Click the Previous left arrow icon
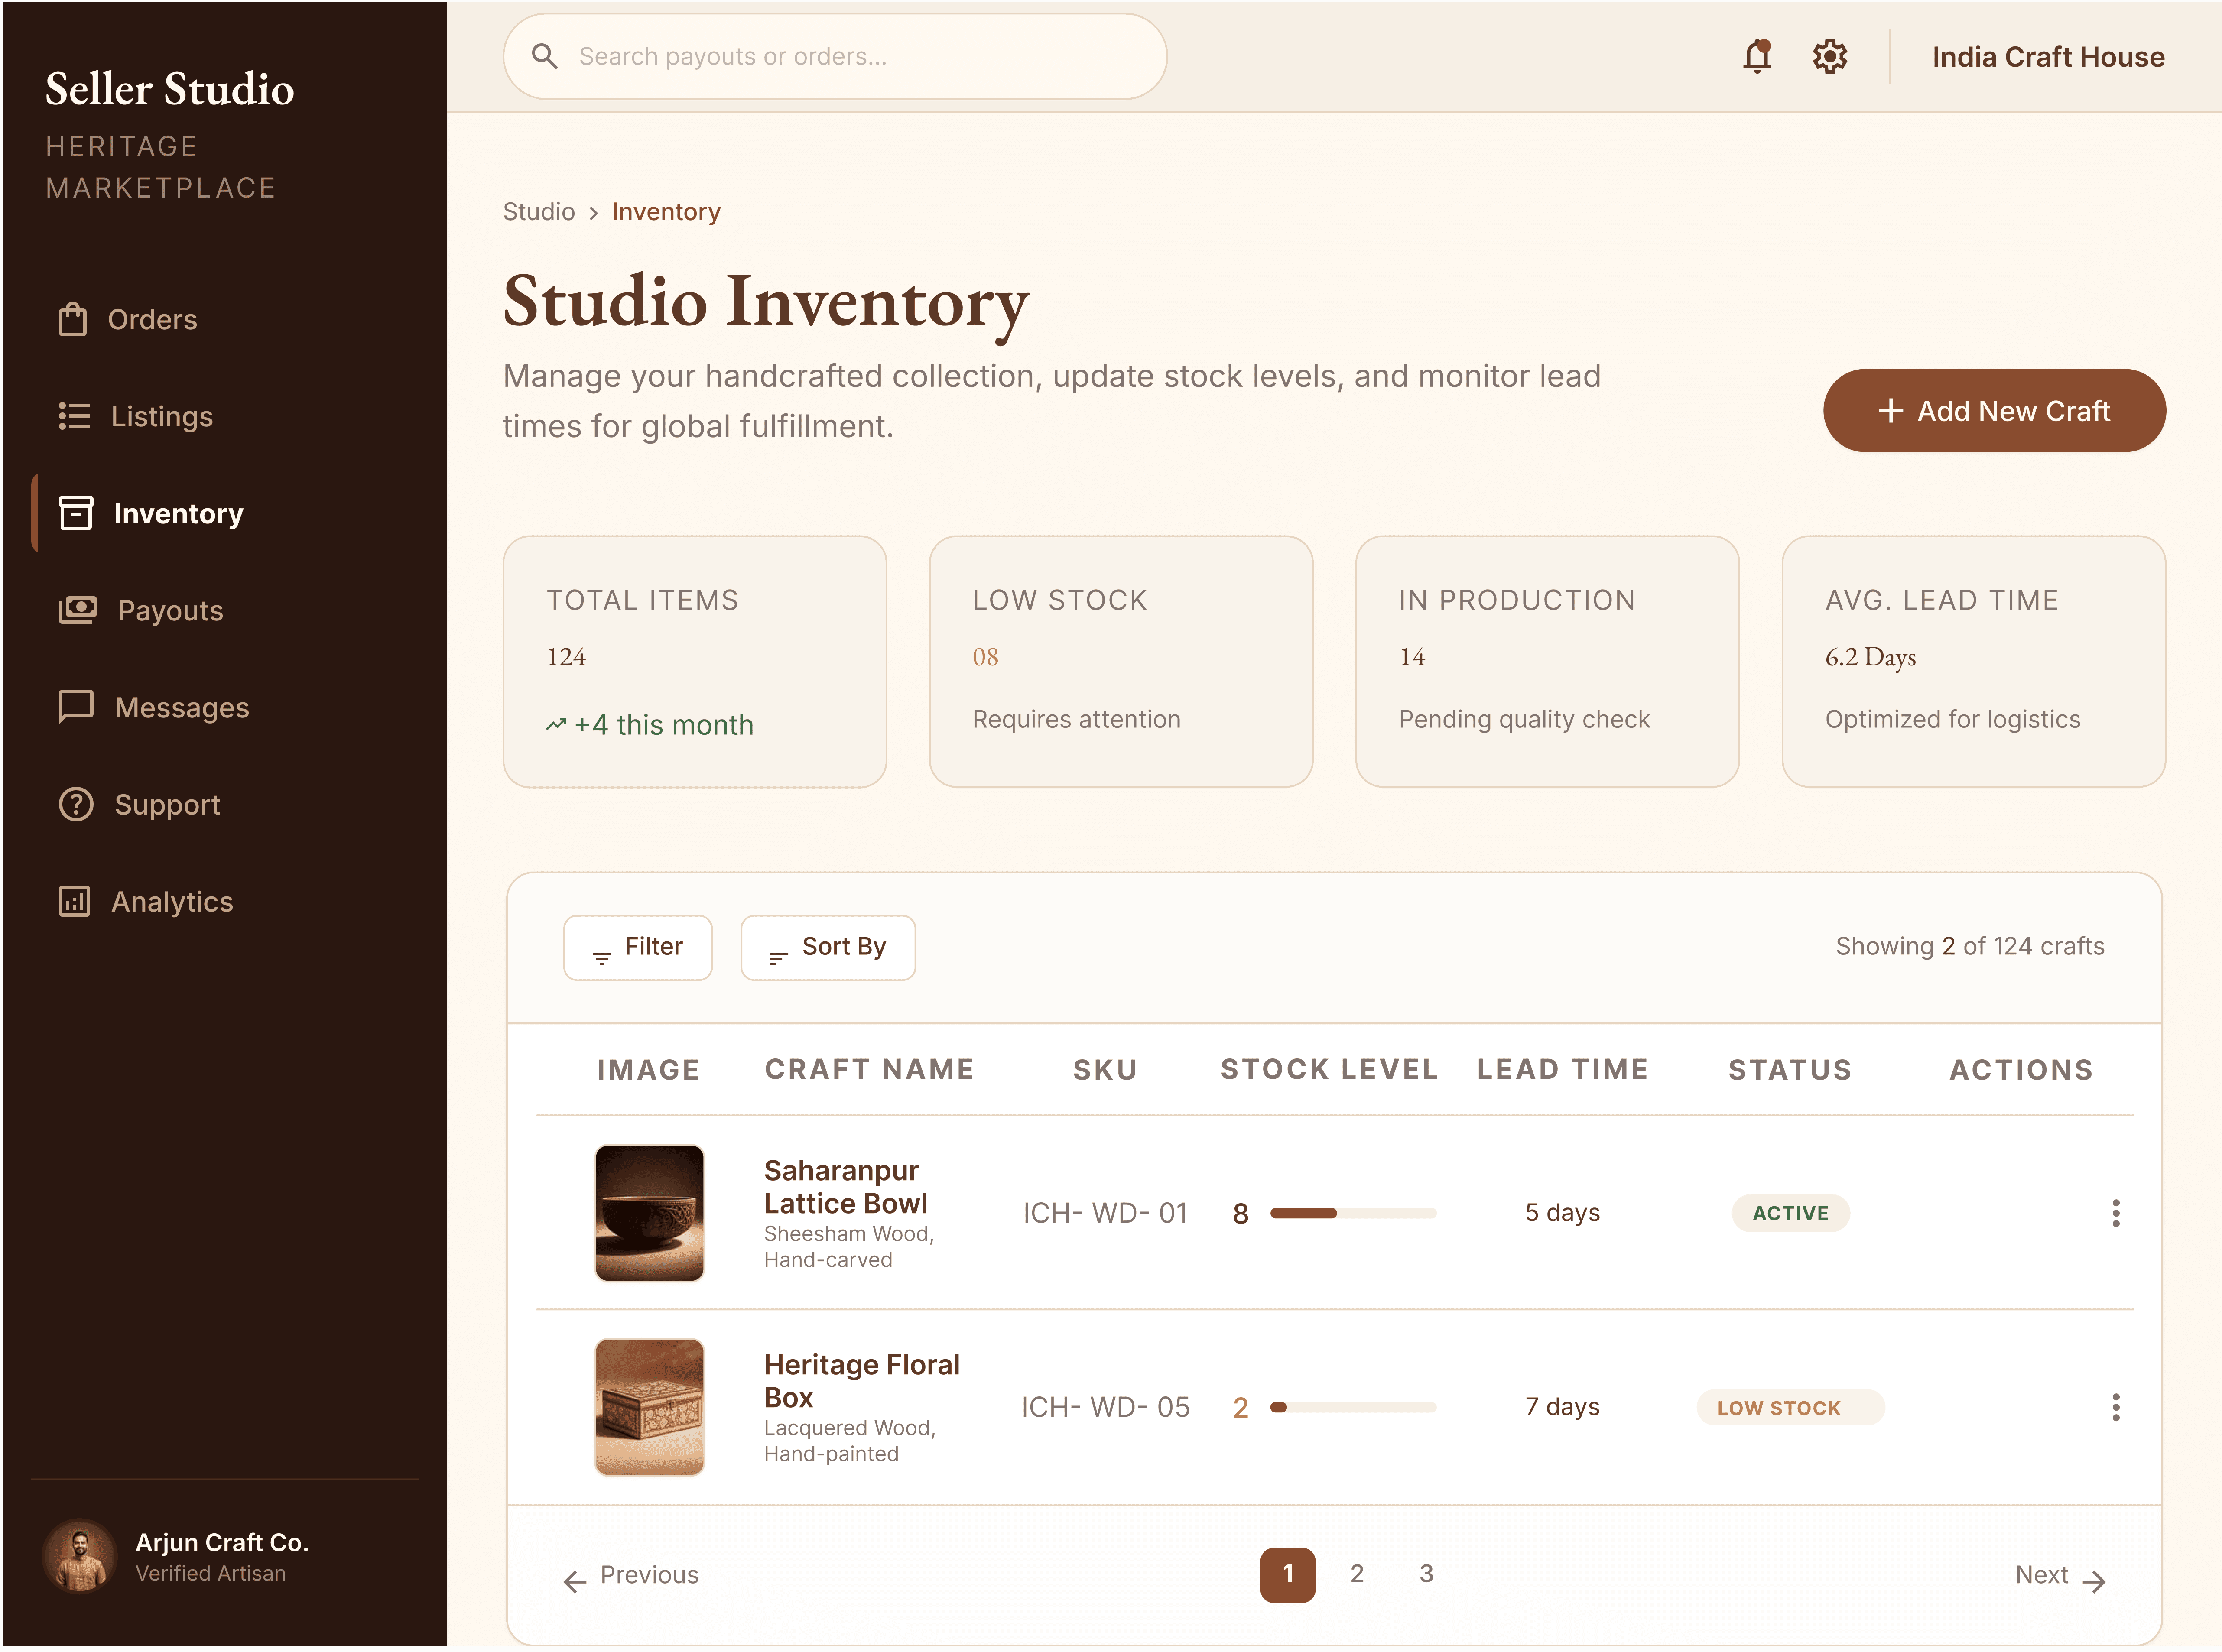Image resolution: width=2222 pixels, height=1652 pixels. coord(575,1581)
